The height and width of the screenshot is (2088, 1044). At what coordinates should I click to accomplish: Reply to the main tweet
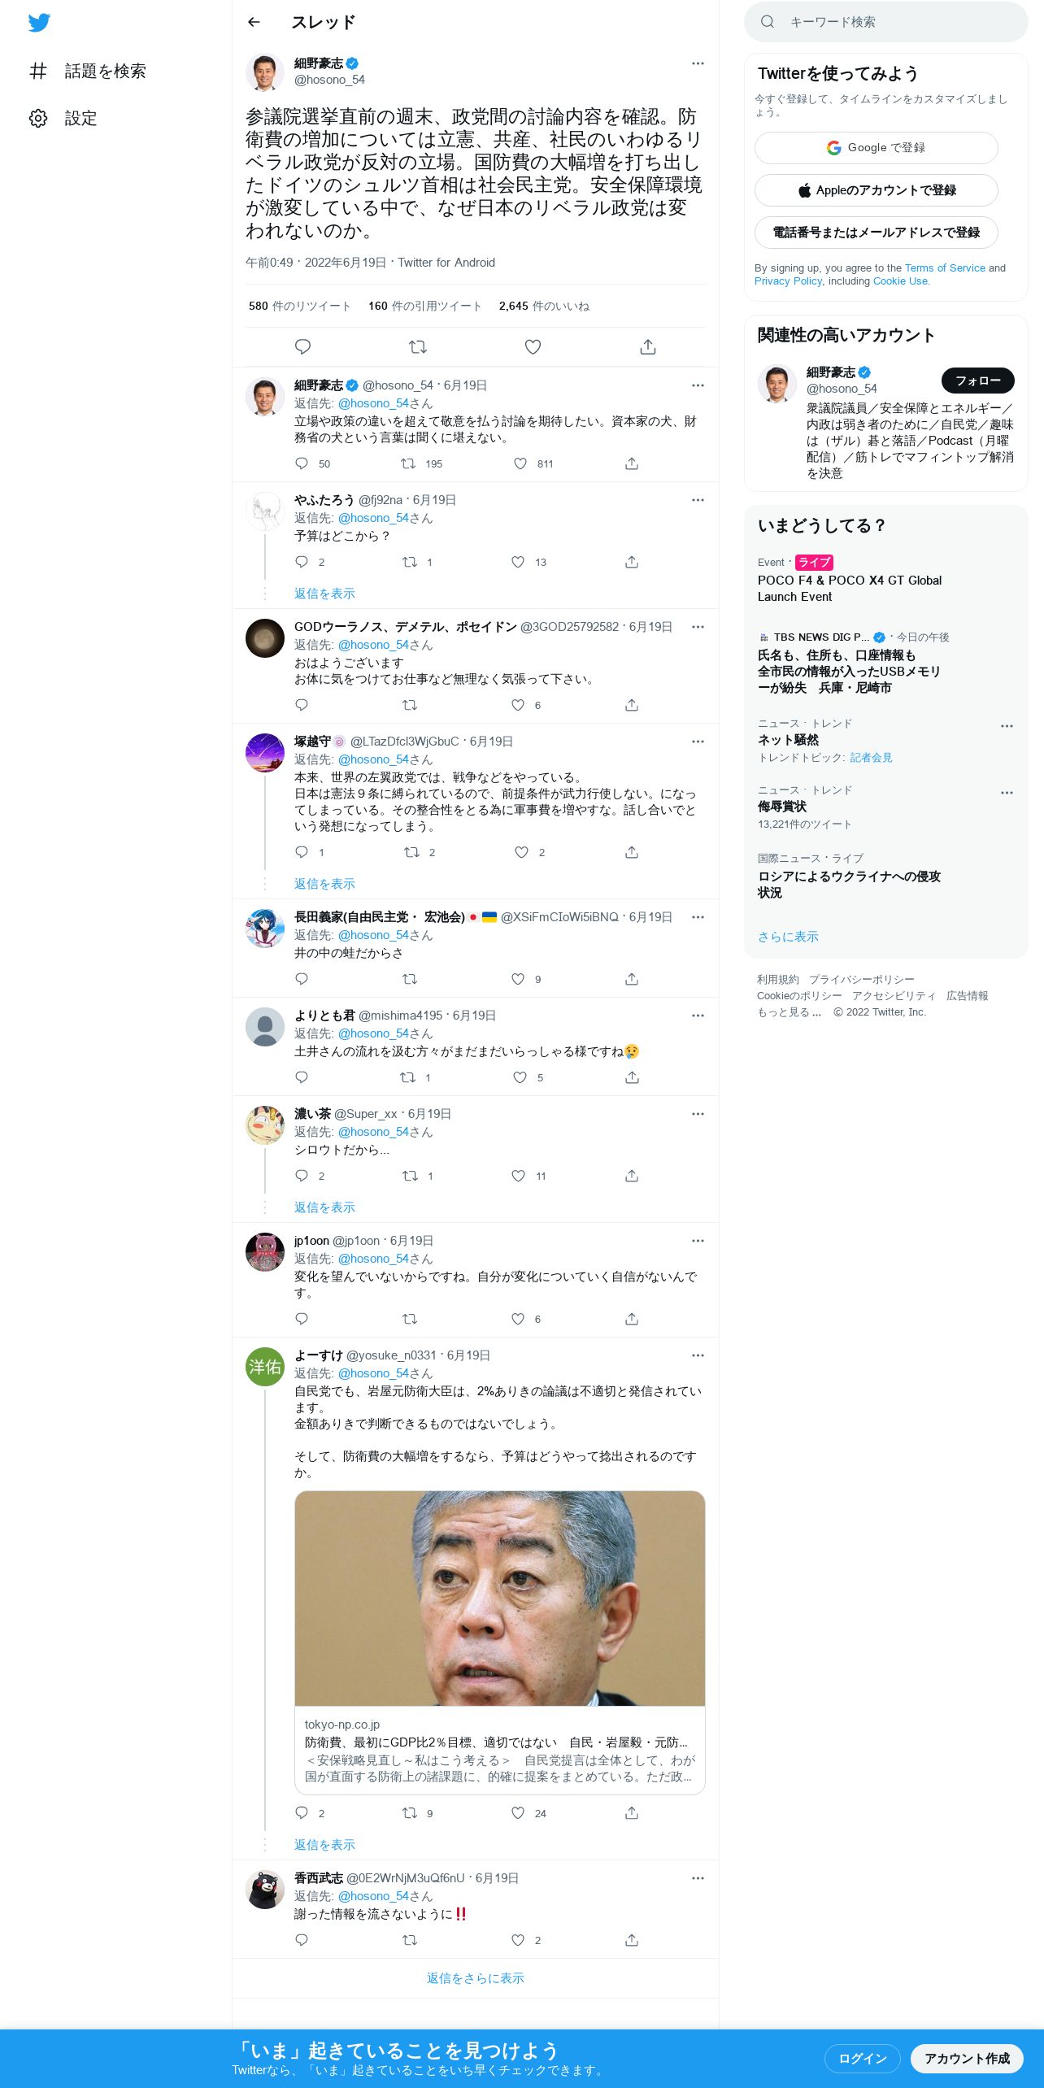tap(302, 347)
